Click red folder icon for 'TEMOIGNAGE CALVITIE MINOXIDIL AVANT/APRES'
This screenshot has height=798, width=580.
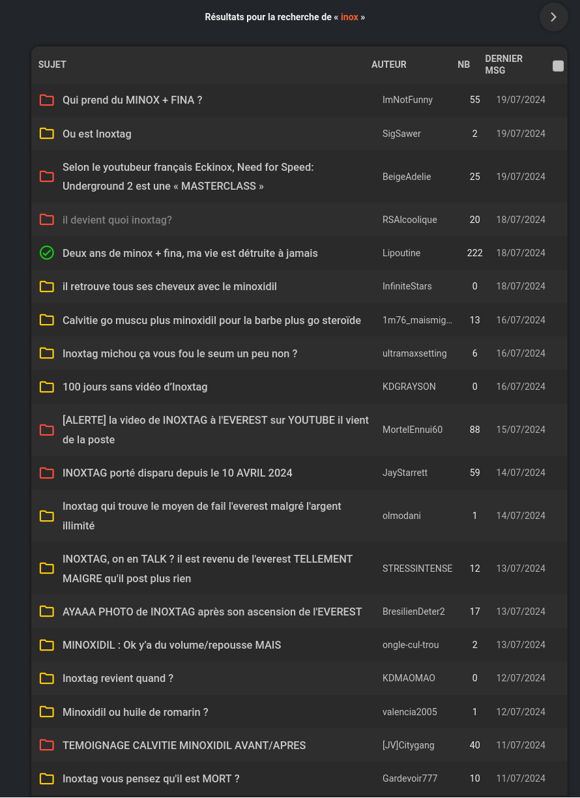point(46,745)
